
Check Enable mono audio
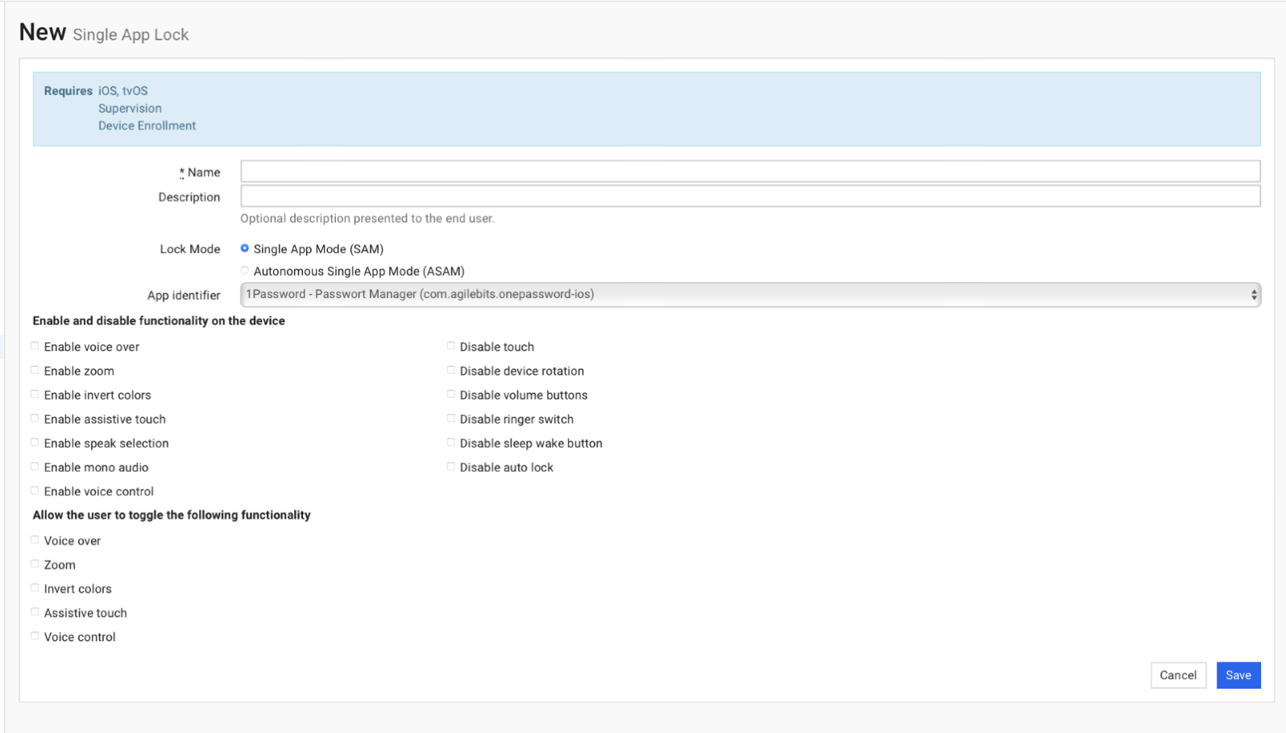(35, 466)
